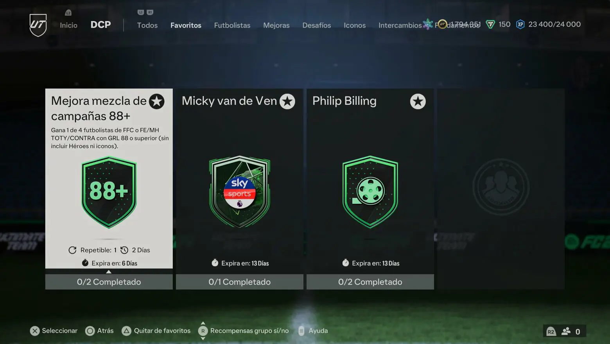Click the X Seleccionar button prompt

pyautogui.click(x=35, y=331)
